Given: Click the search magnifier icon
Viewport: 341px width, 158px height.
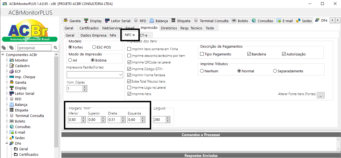Looking at the screenshot, I should tap(55, 48).
